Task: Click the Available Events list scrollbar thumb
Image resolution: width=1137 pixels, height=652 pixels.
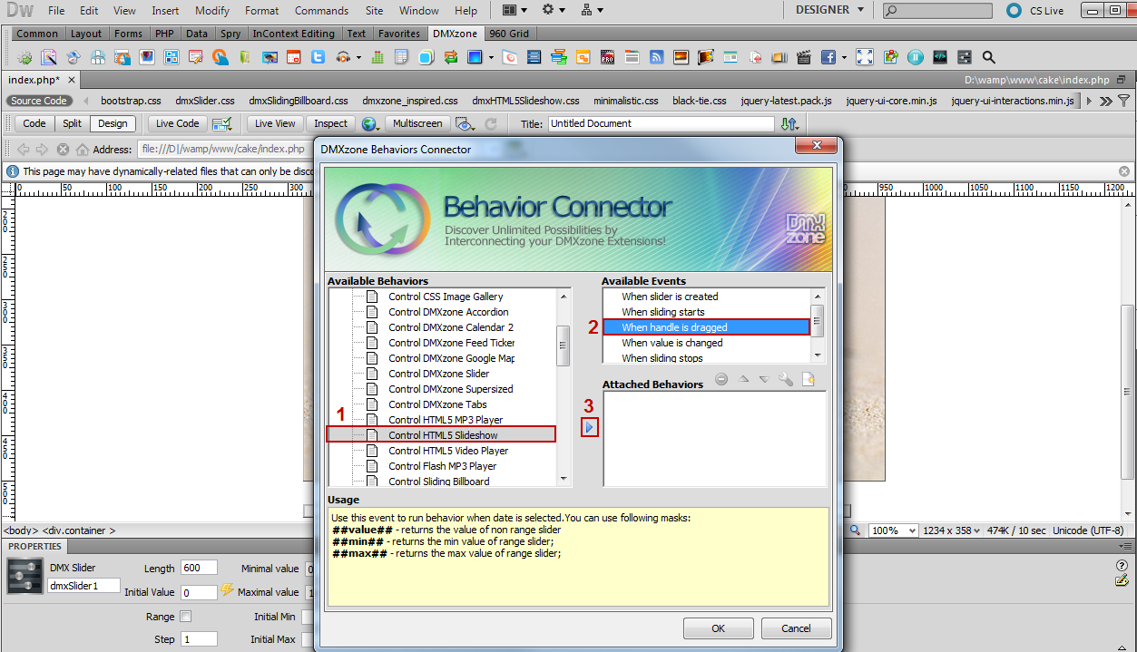Action: point(818,321)
